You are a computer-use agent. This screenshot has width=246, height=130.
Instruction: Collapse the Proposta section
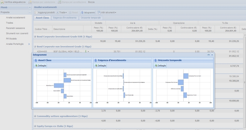(30, 12)
